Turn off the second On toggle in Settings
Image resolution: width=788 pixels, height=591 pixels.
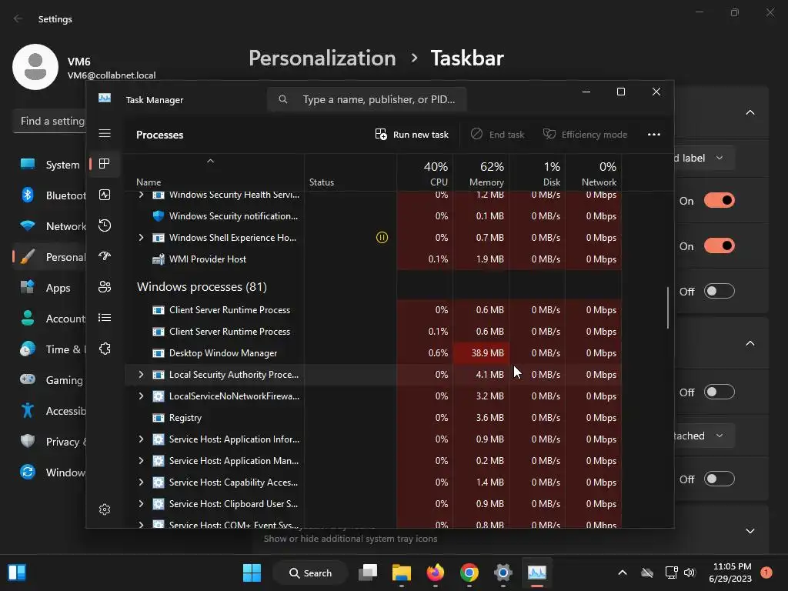[720, 245]
